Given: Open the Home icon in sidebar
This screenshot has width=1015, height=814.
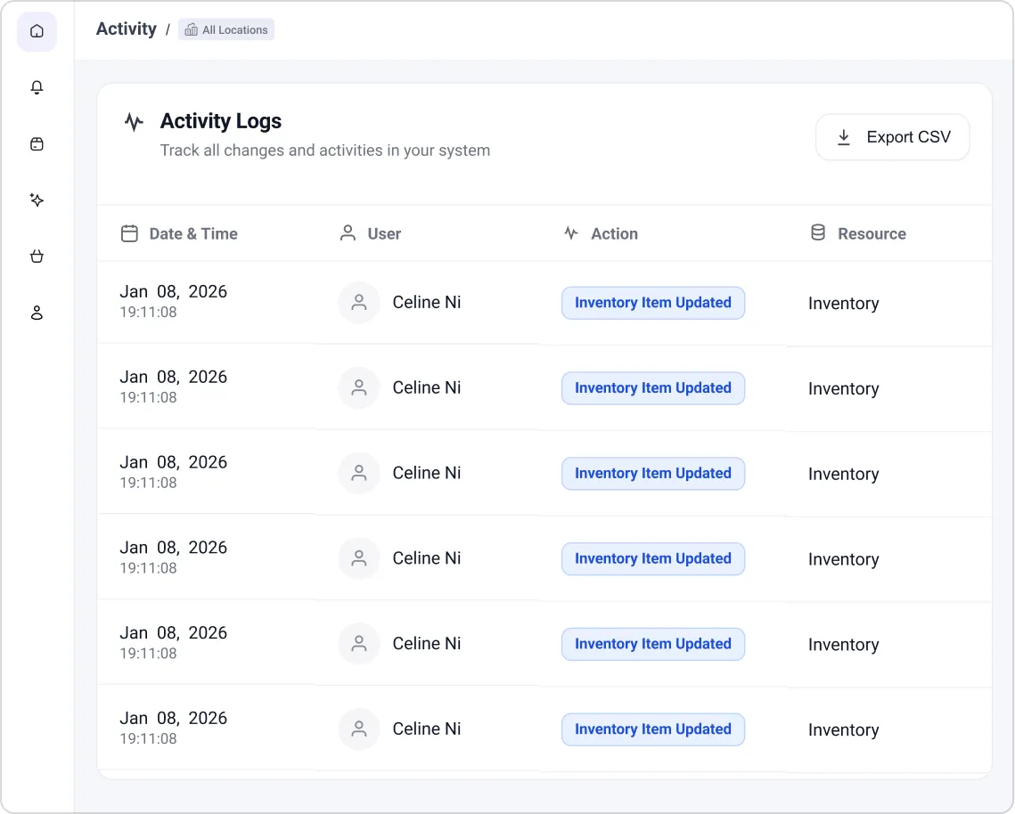Looking at the screenshot, I should click(37, 32).
